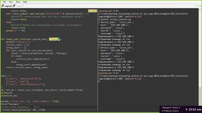Click the check_passwd(user, passwd, **kwargs) call
202x113 pixels.
click(44, 53)
